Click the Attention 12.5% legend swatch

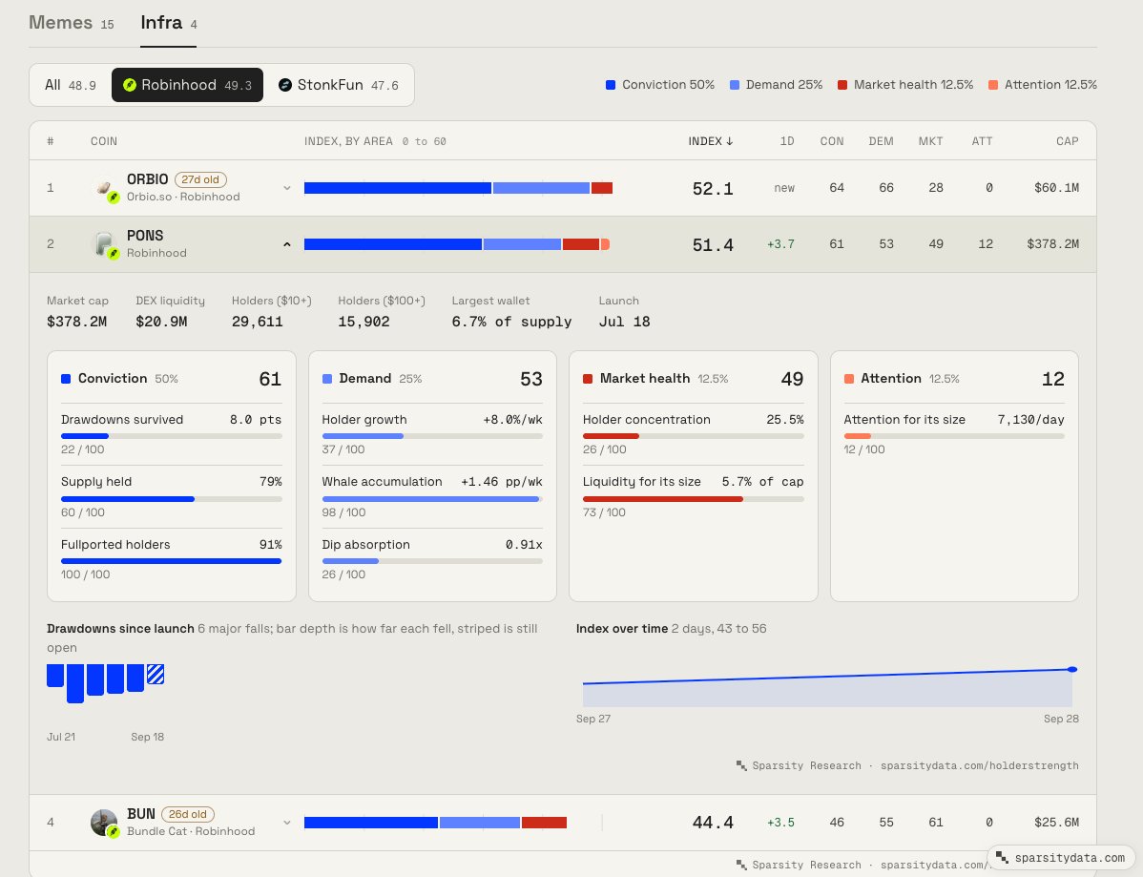coord(993,85)
